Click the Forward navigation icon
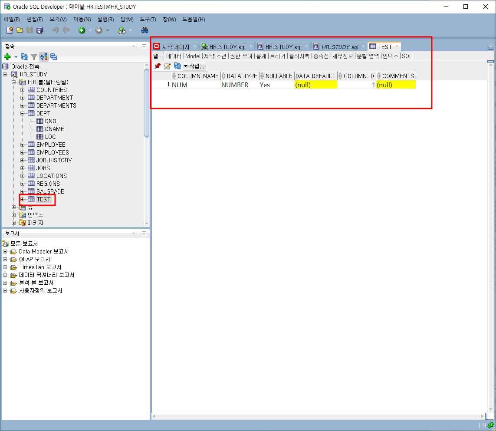496x431 pixels. click(x=99, y=30)
